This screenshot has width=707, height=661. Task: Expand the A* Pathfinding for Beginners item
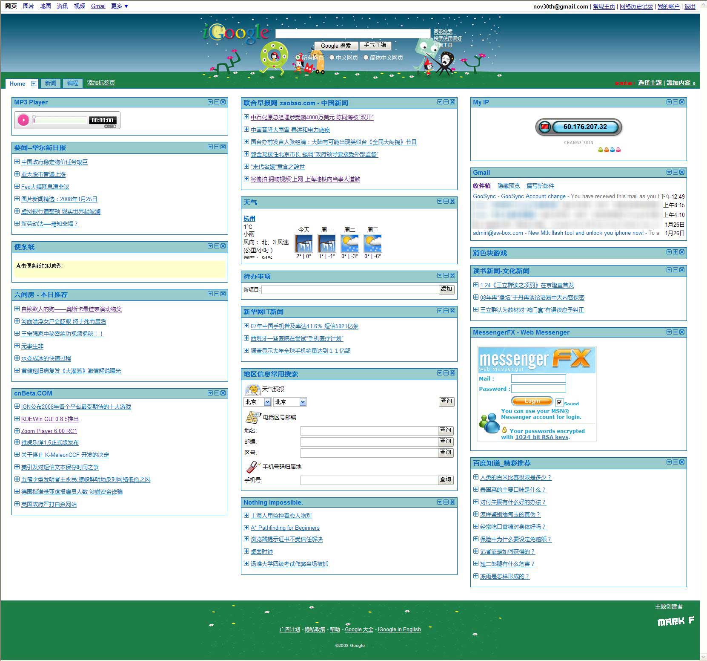tap(246, 527)
